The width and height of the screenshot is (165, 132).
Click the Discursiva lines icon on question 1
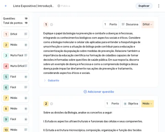click(x=123, y=24)
